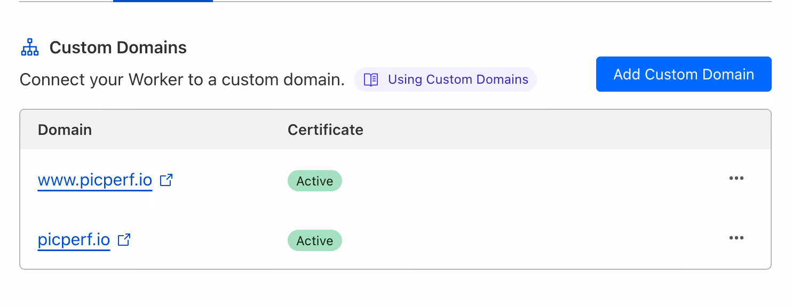This screenshot has width=792, height=306.
Task: Open the picperf.io domain link
Action: click(x=74, y=240)
